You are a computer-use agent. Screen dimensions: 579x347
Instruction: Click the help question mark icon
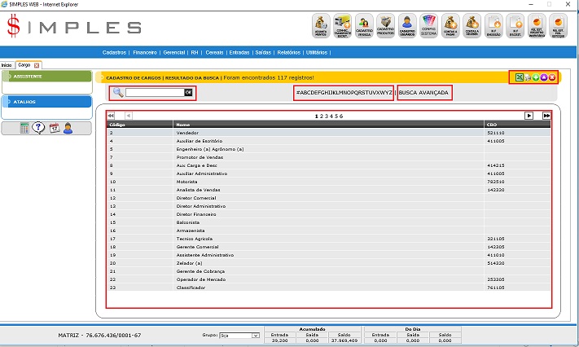39,128
